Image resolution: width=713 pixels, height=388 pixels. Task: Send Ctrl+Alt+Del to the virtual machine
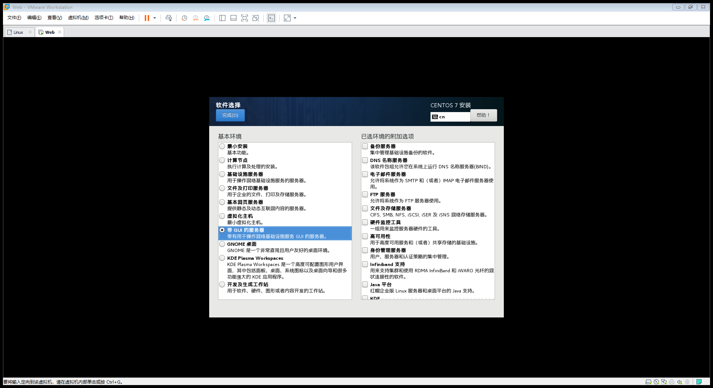[x=169, y=18]
